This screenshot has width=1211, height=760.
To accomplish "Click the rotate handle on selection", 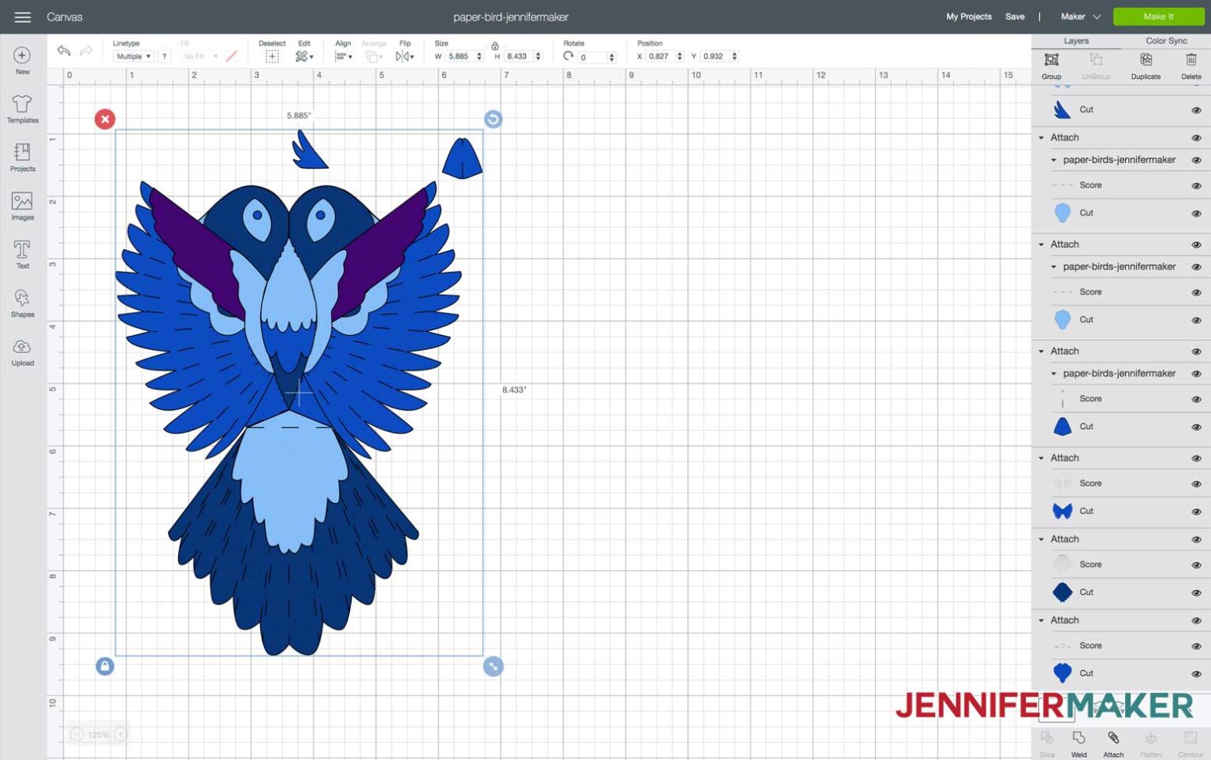I will (x=493, y=119).
